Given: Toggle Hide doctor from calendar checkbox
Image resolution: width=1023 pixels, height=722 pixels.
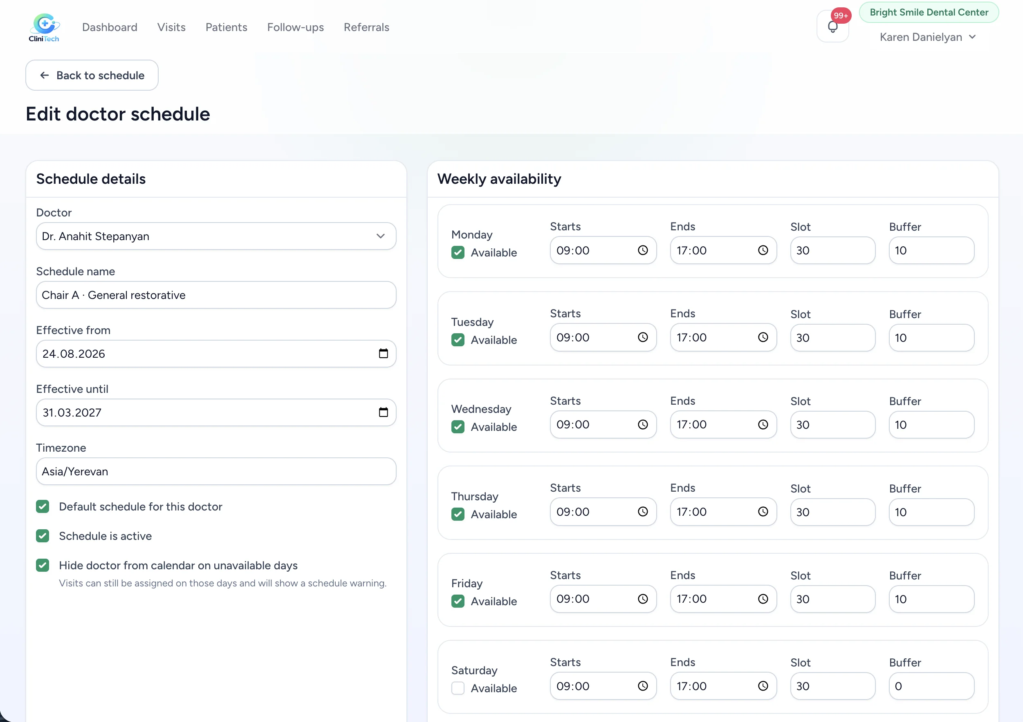Looking at the screenshot, I should [x=43, y=565].
